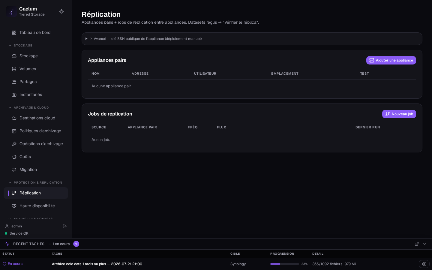Click the Aucun job message
This screenshot has width=432, height=270.
[x=101, y=140]
